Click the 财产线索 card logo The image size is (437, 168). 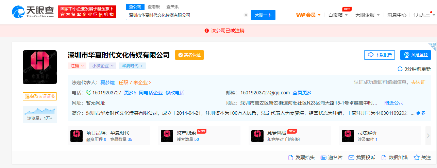[x=167, y=136]
